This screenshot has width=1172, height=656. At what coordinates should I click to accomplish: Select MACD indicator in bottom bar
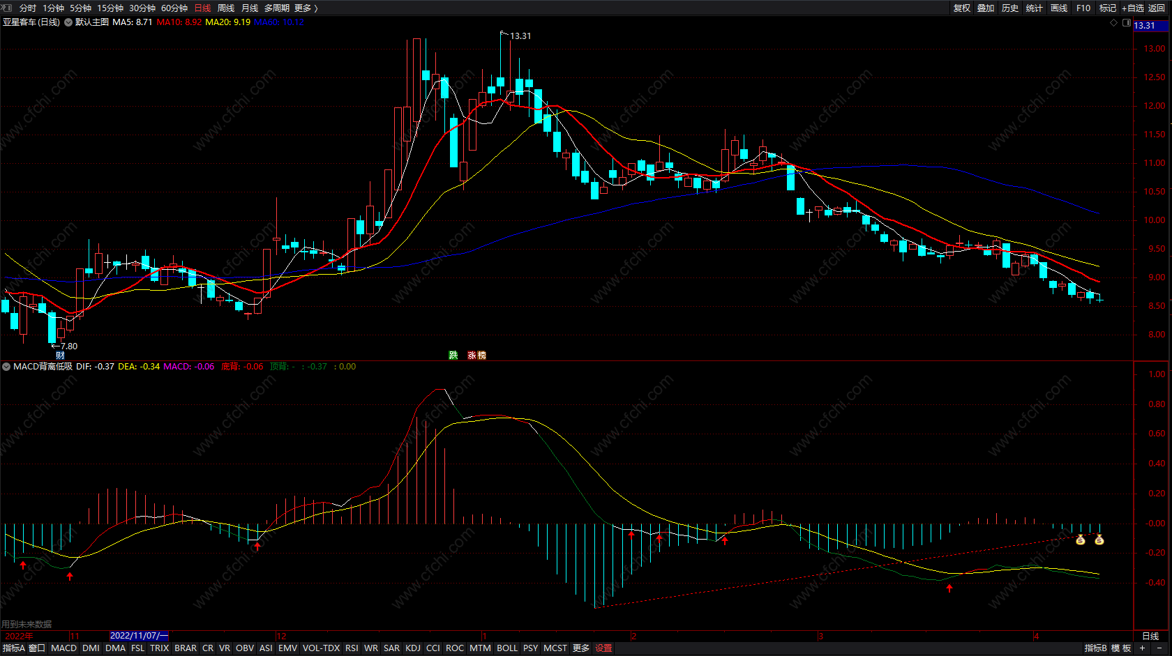point(64,648)
